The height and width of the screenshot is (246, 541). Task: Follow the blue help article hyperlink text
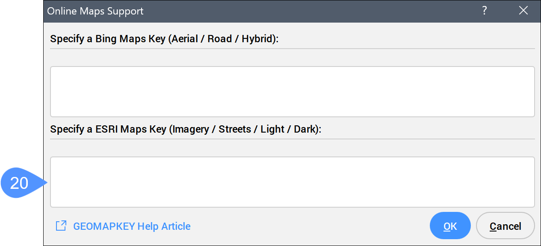click(132, 226)
